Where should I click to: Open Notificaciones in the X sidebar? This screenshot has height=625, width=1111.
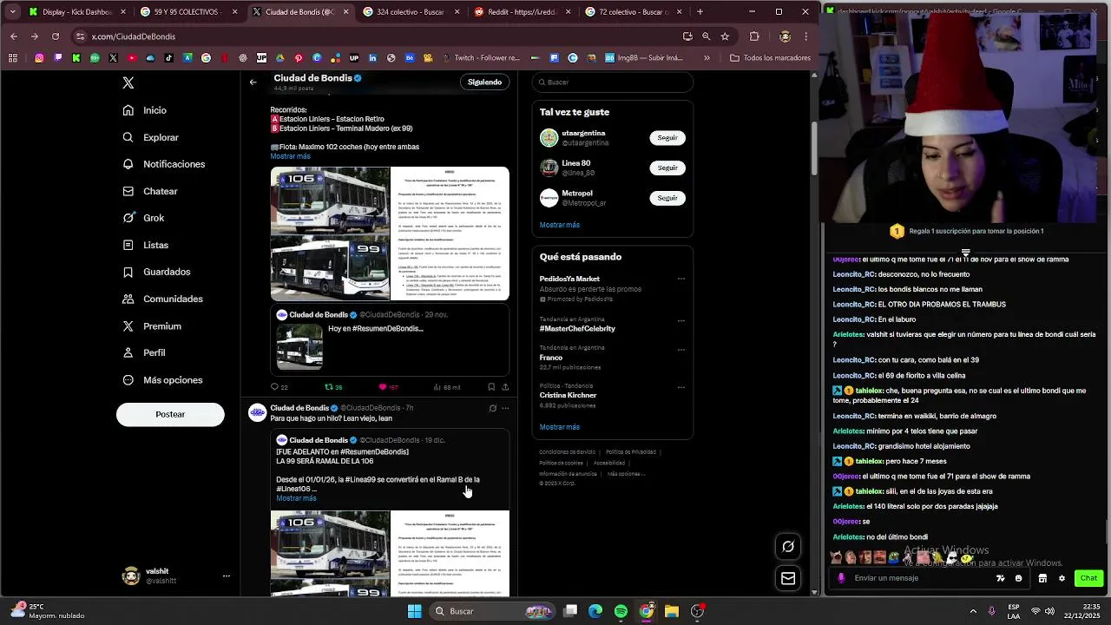(164, 164)
